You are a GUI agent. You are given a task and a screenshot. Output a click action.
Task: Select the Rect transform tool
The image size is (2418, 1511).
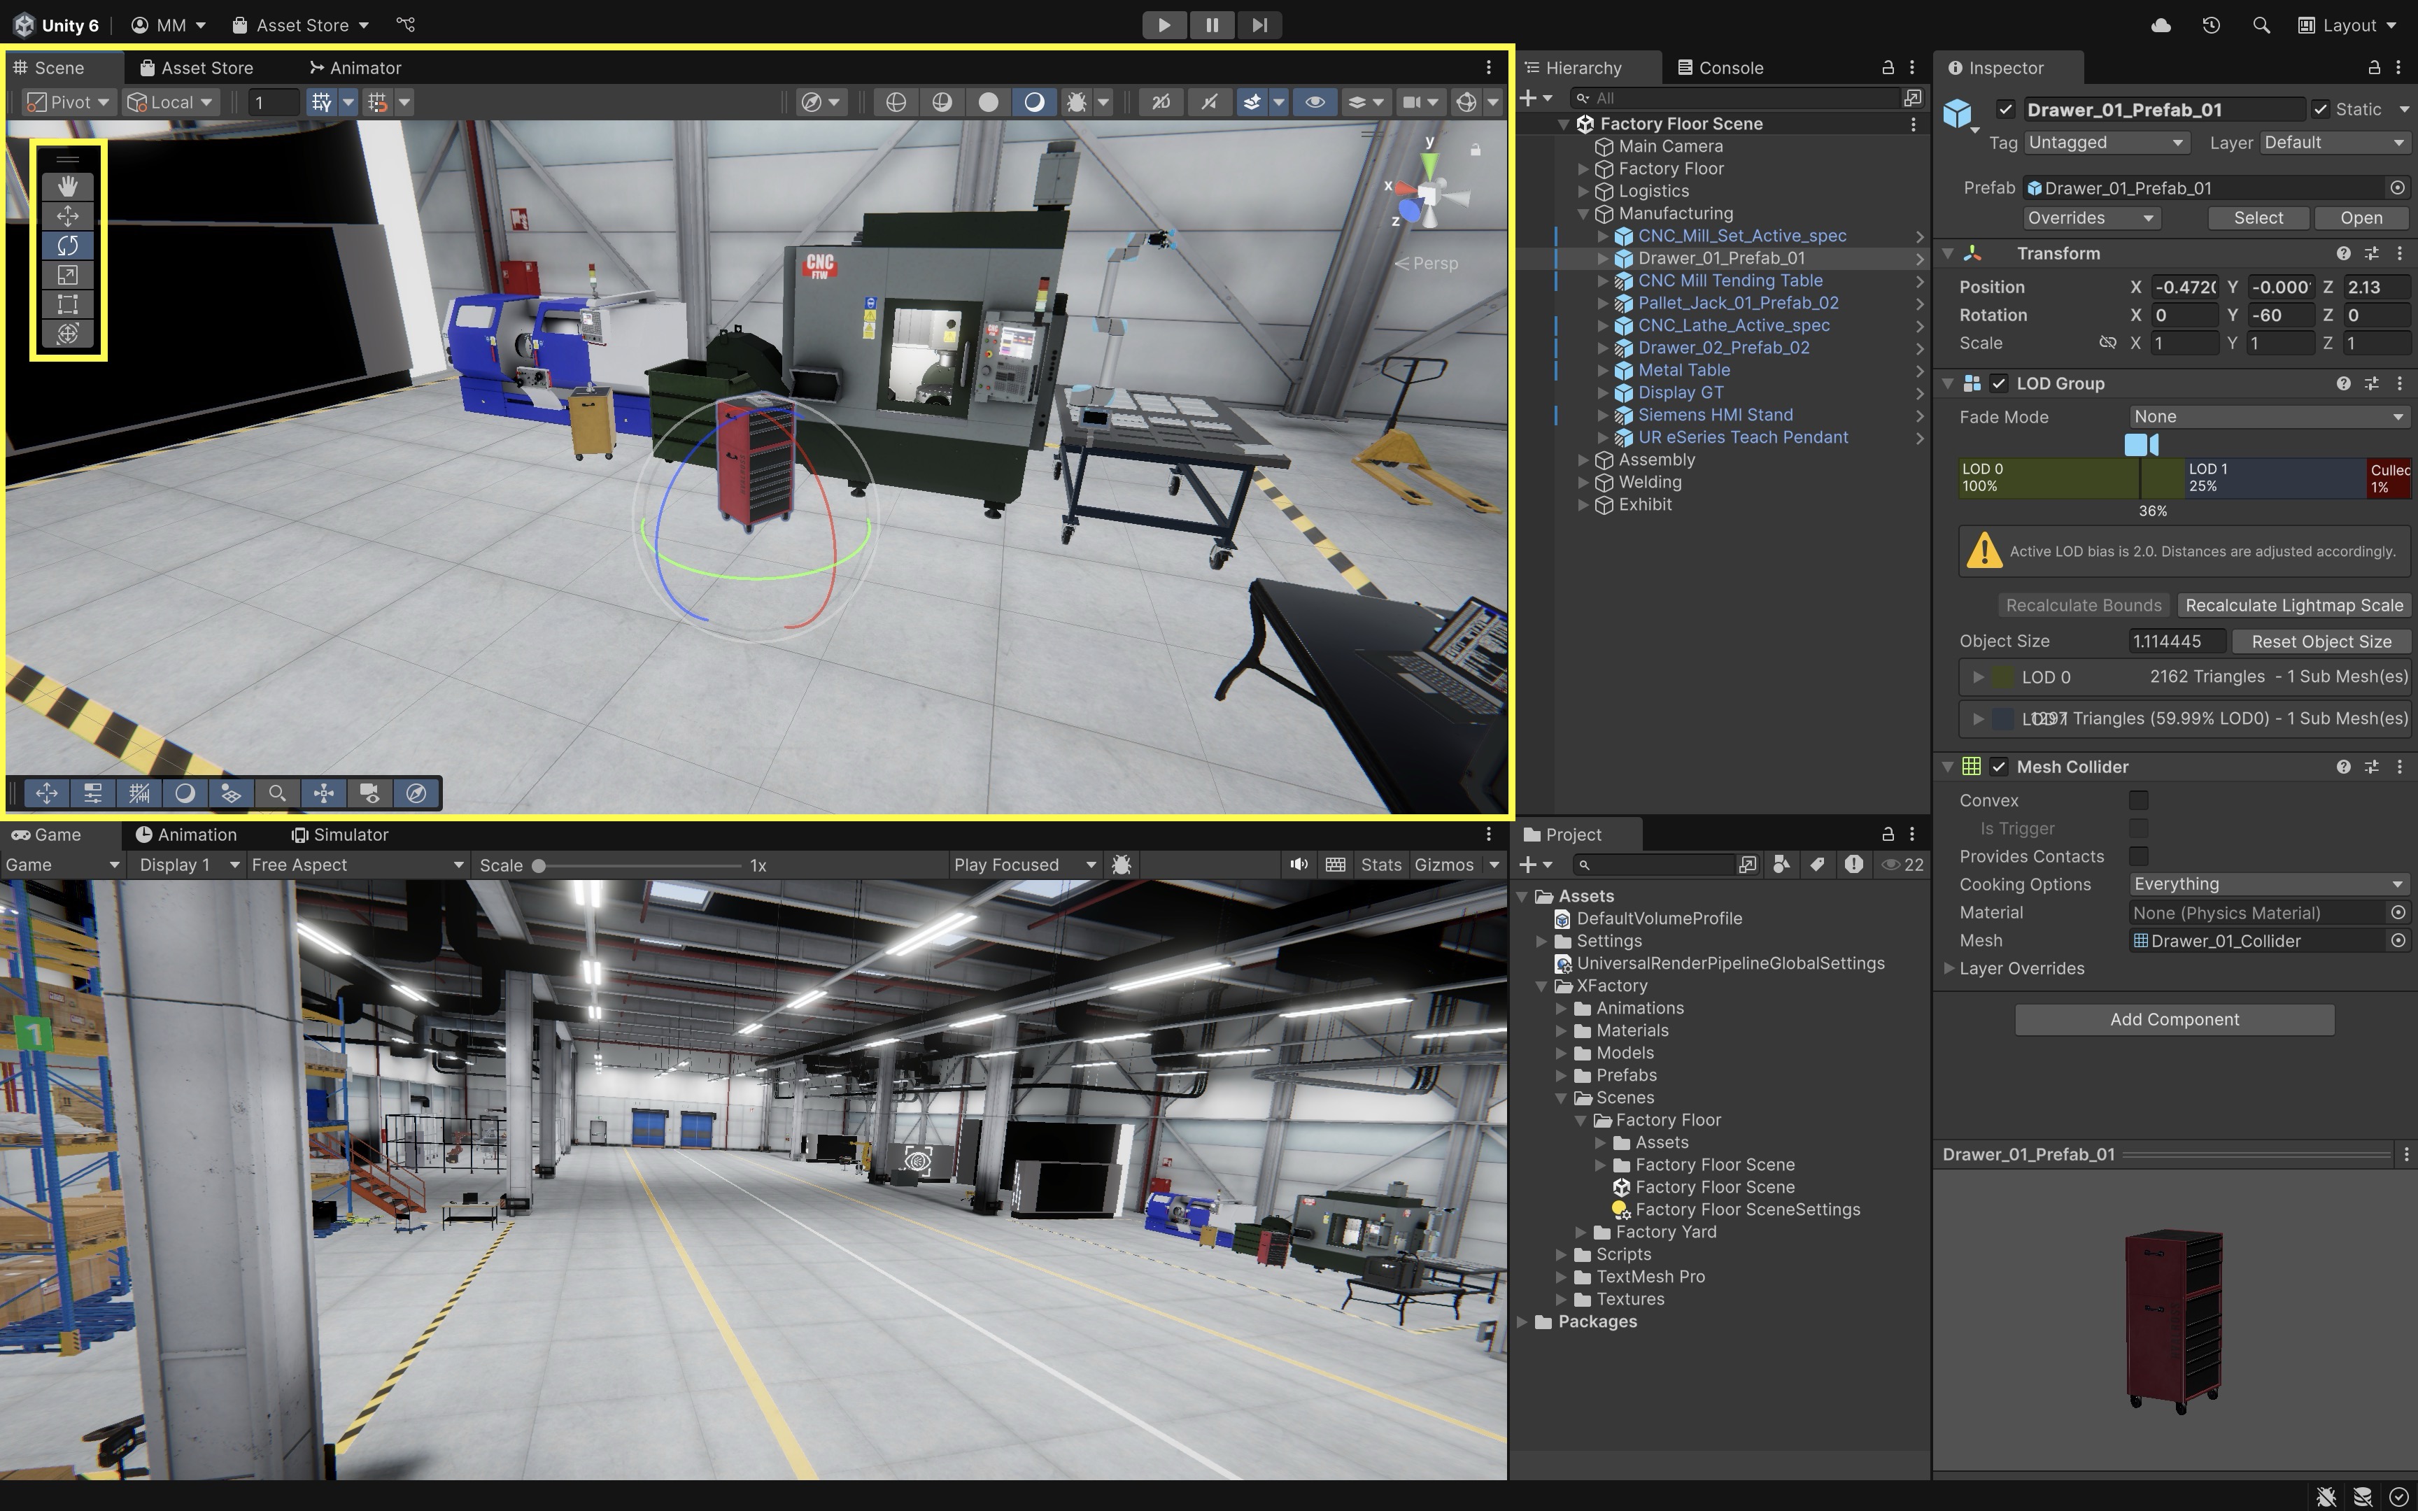pos(67,304)
